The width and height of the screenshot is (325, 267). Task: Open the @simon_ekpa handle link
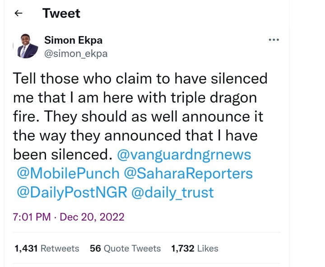click(76, 54)
